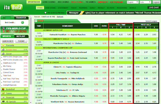
Task: Open the EX RATE menu
Action: point(111,8)
